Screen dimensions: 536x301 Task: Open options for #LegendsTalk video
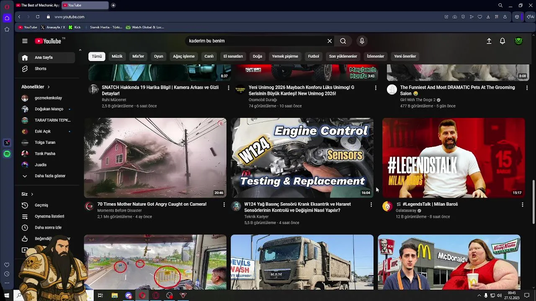pos(523,204)
